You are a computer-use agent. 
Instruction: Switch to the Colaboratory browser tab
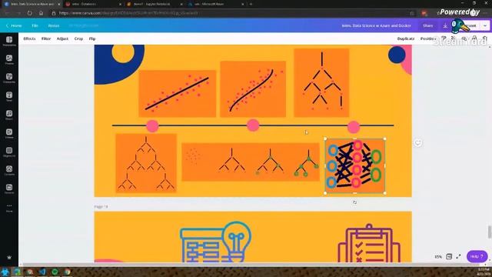coord(93,4)
